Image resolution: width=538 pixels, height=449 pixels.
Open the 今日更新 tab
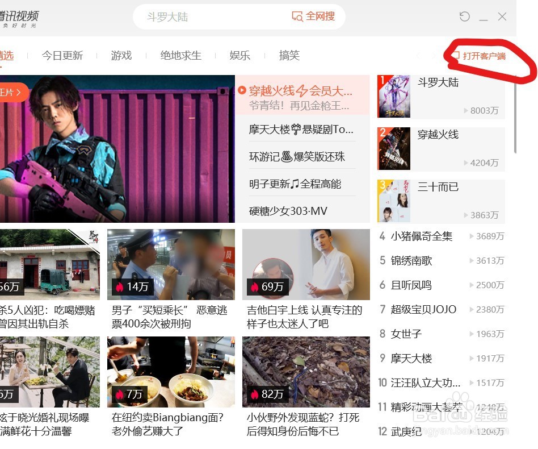point(62,55)
